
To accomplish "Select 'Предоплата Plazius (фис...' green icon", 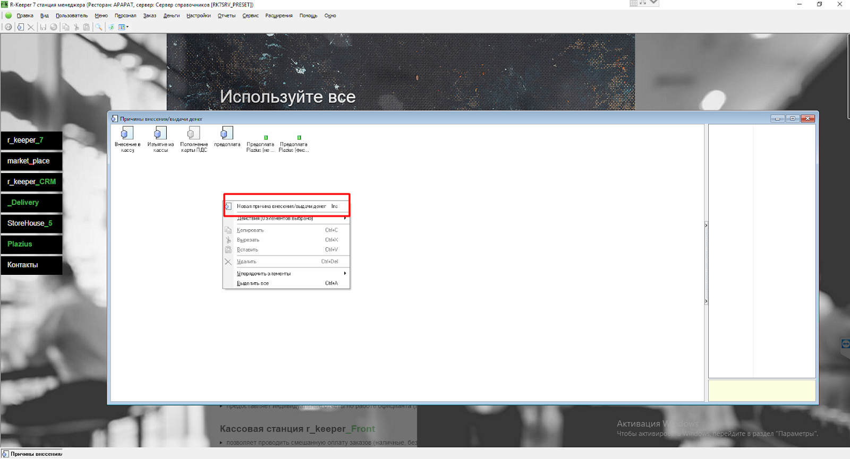I will coord(294,144).
